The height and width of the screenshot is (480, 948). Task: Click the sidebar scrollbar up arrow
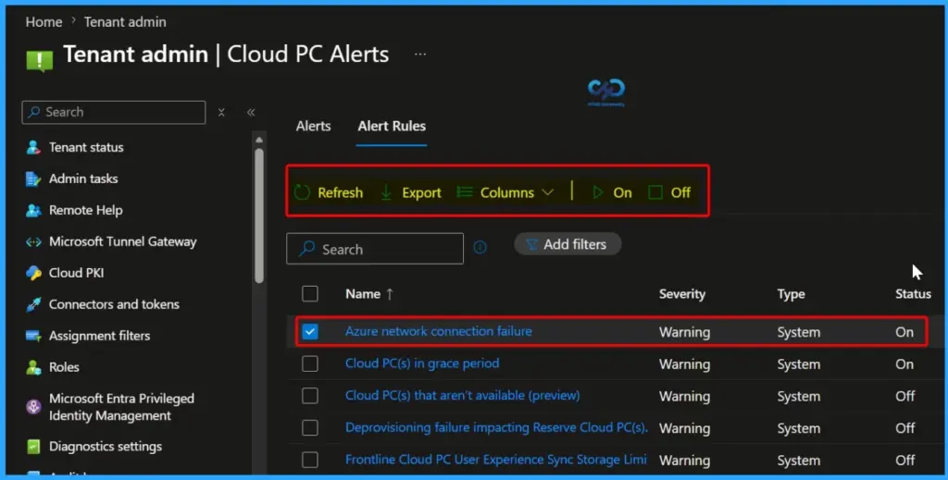pyautogui.click(x=259, y=140)
